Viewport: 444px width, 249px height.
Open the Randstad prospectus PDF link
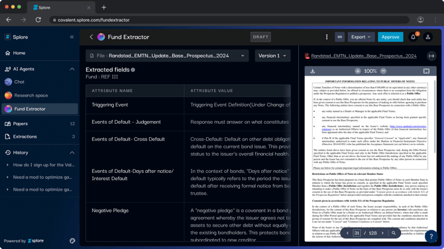coord(364,56)
